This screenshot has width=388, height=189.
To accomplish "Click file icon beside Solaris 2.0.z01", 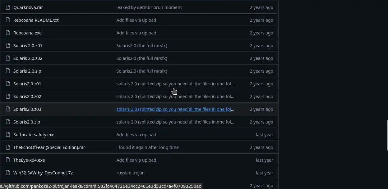I will pyautogui.click(x=8, y=45).
